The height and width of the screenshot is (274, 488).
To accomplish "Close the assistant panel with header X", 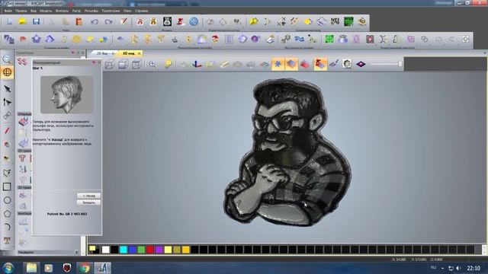I will (x=99, y=62).
